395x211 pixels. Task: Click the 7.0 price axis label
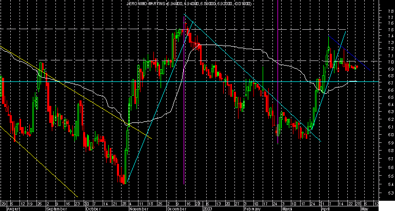391,62
